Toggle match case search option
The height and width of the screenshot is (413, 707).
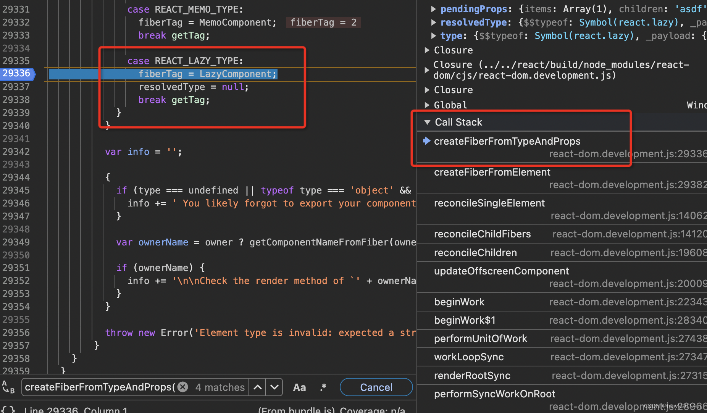click(x=299, y=387)
